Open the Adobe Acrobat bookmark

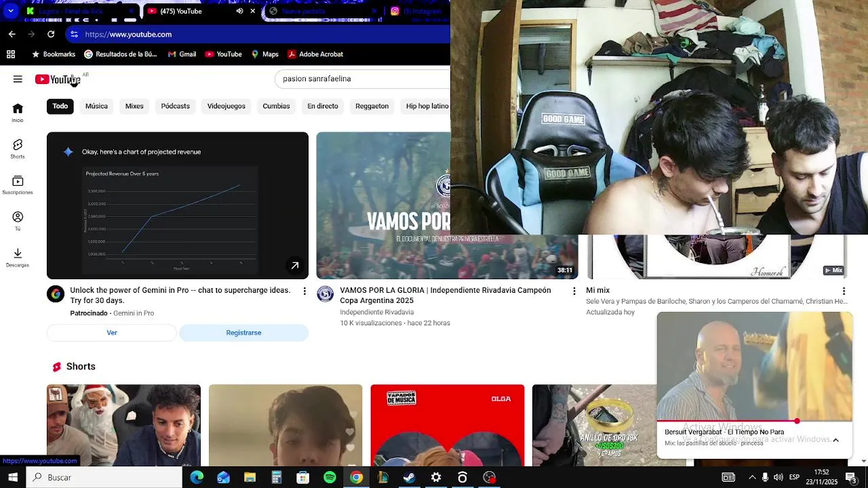pos(315,54)
